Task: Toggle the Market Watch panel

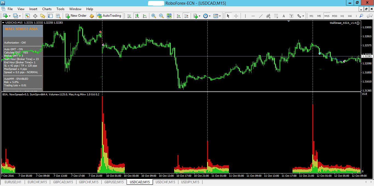Action: (27, 16)
